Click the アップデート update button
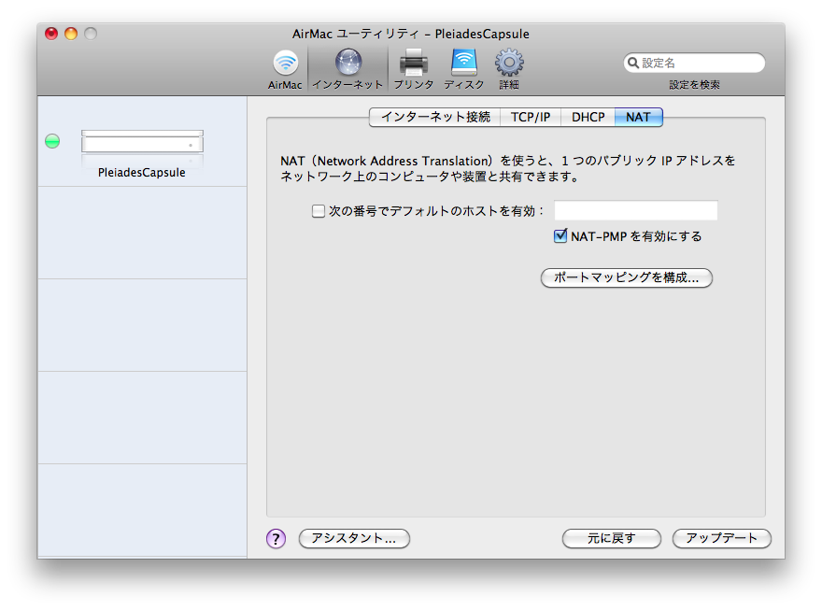The image size is (822, 610). tap(722, 538)
